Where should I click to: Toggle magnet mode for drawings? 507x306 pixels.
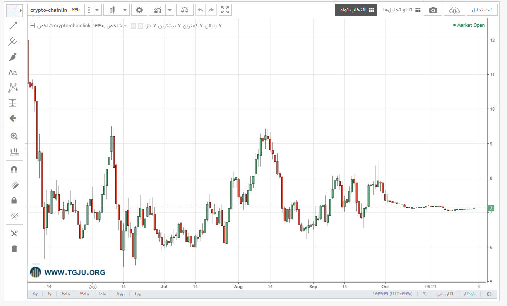pyautogui.click(x=14, y=169)
